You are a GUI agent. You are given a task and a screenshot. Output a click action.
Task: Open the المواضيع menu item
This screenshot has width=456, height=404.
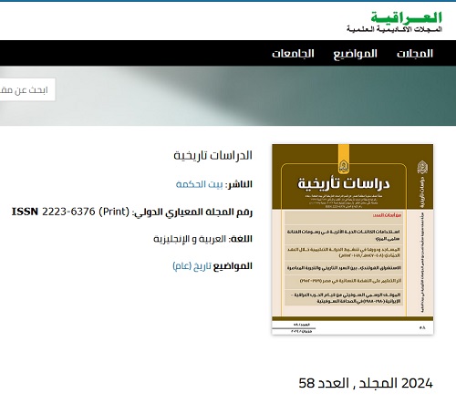tap(355, 54)
